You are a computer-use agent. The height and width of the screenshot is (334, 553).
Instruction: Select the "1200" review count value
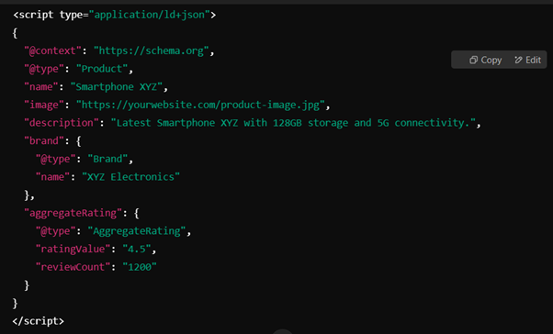click(140, 267)
